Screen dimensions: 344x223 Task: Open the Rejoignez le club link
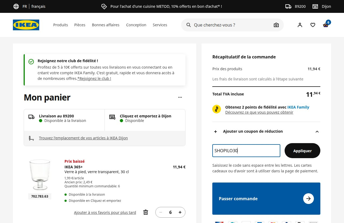[x=94, y=79]
